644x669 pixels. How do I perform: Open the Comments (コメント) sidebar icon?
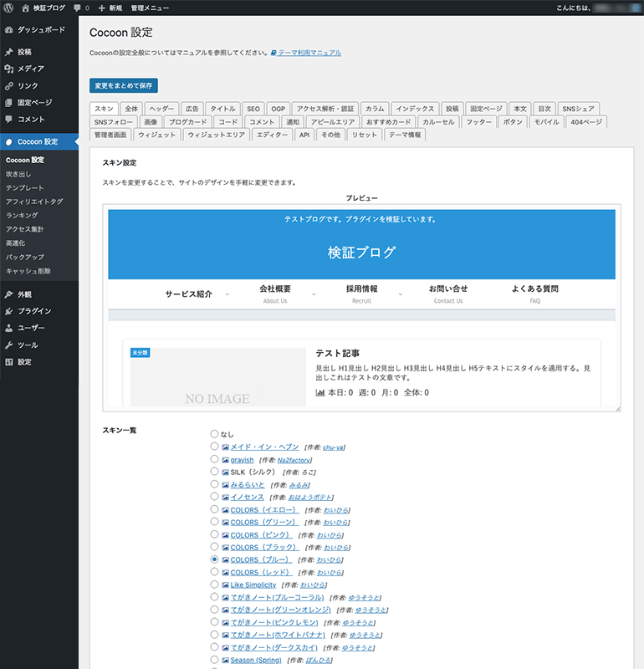[x=8, y=120]
